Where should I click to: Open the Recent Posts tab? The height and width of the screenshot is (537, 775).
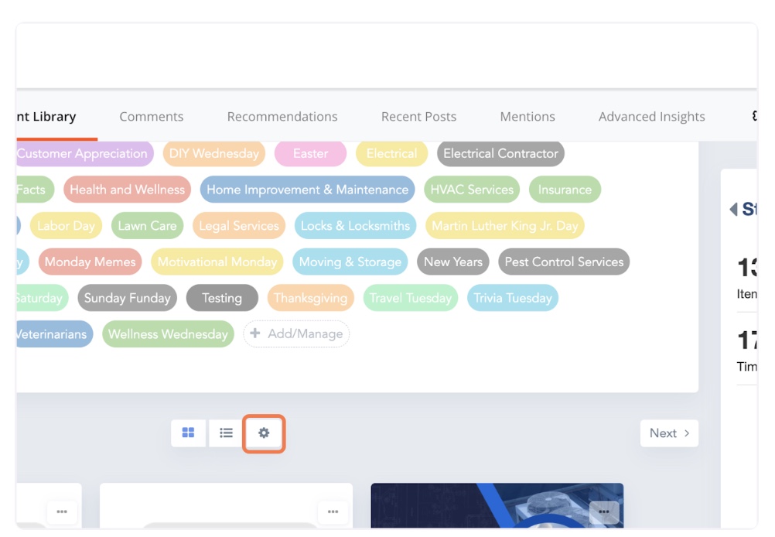point(418,117)
